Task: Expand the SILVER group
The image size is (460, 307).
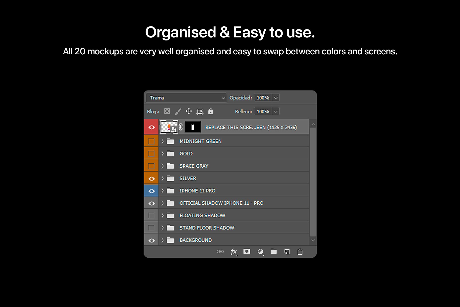Action: [x=163, y=178]
